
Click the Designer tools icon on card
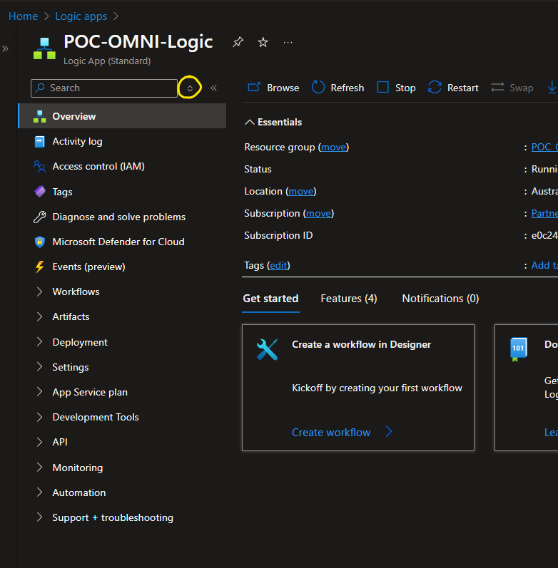click(x=267, y=349)
